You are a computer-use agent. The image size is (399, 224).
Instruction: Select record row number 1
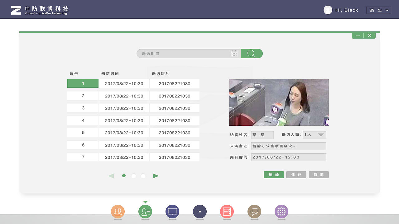tap(83, 83)
